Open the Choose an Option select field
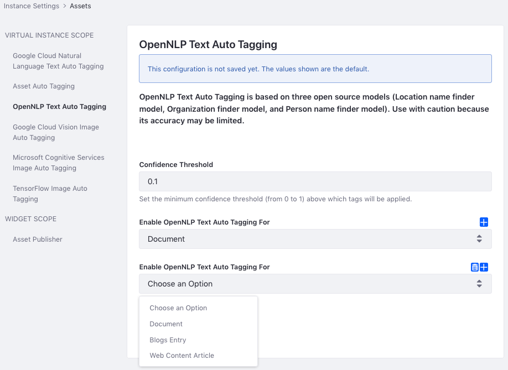The image size is (508, 370). (x=315, y=284)
